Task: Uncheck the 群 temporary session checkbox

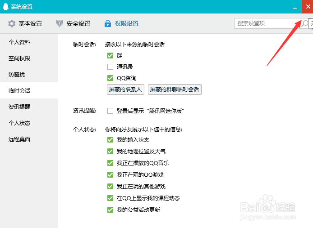Action: [110, 56]
